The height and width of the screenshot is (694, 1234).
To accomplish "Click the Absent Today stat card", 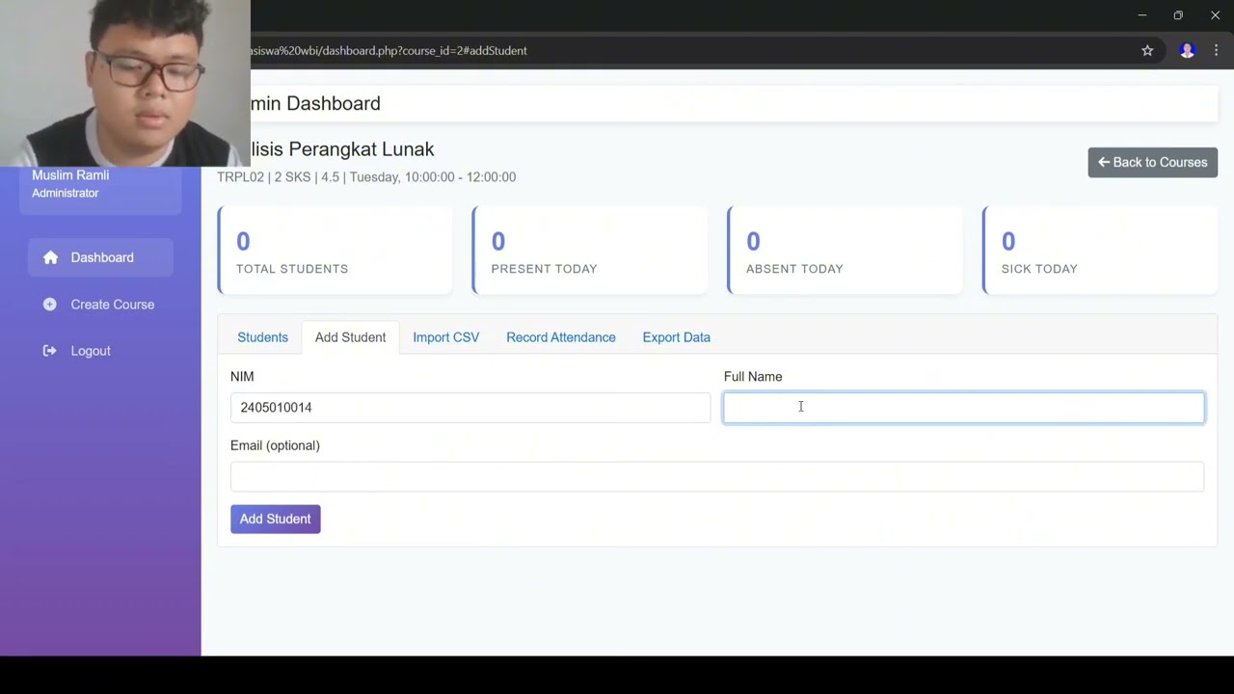I will coord(845,251).
